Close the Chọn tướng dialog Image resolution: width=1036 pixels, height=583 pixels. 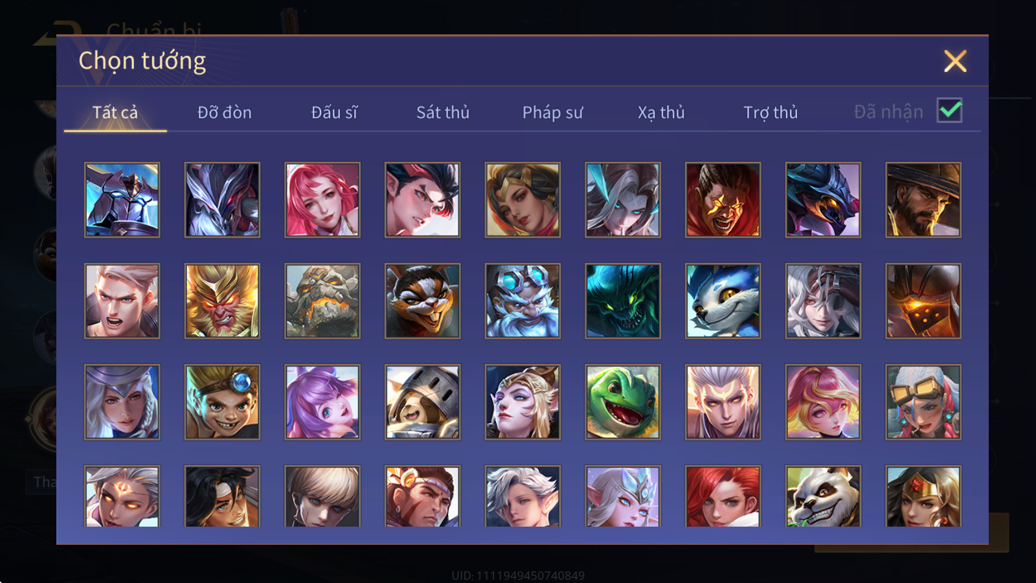point(955,62)
